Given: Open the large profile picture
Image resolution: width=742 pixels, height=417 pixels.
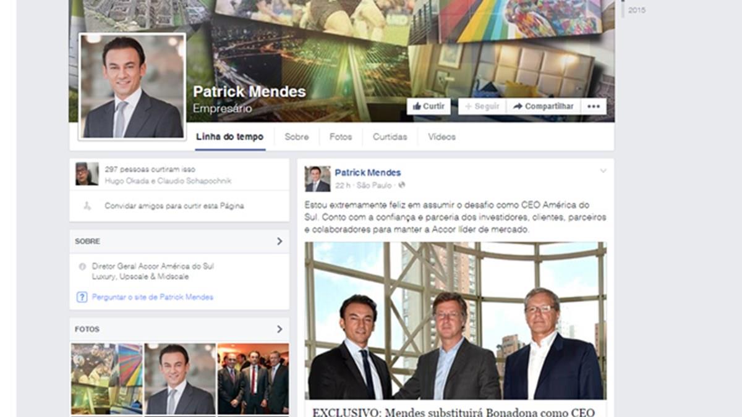Looking at the screenshot, I should click(x=132, y=86).
